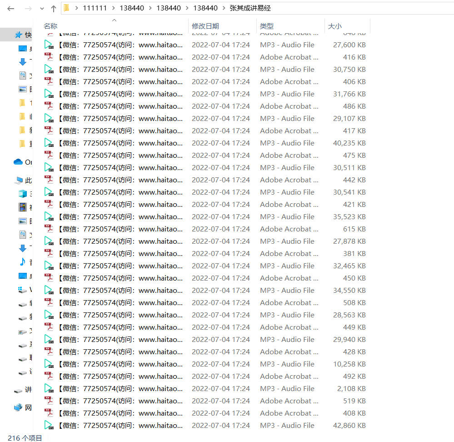Click MP3 icon of the 2,108 KB file
Viewport: 454px width, 442px height.
pyautogui.click(x=49, y=388)
